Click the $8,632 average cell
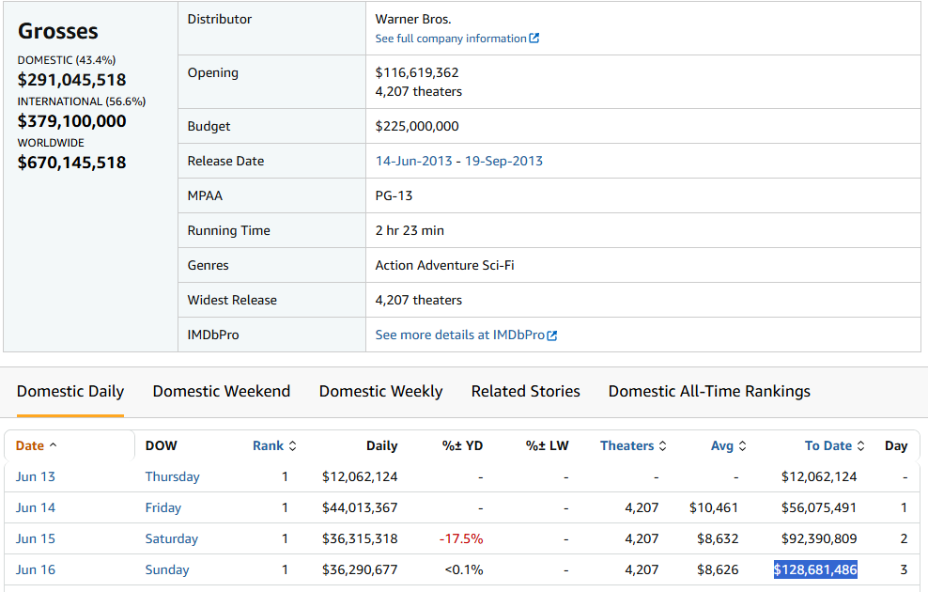 (x=718, y=538)
